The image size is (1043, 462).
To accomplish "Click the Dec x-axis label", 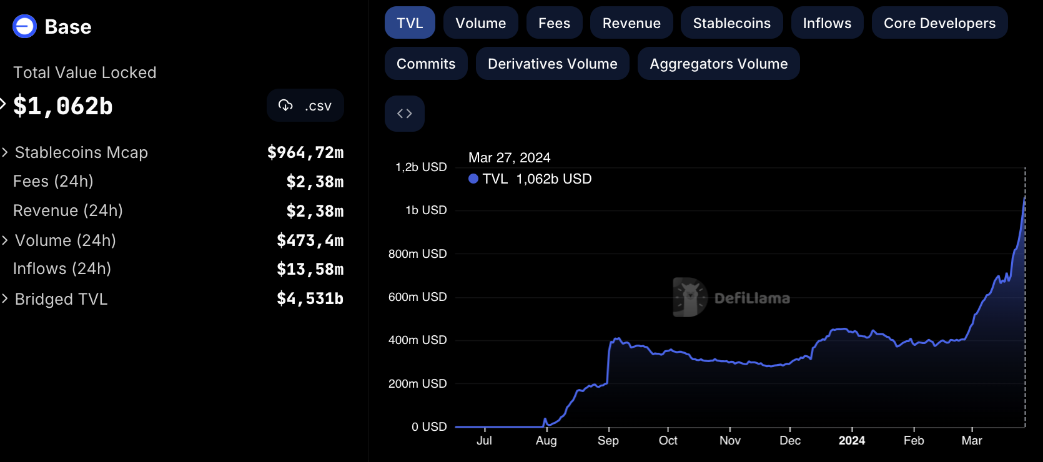I will coord(790,441).
